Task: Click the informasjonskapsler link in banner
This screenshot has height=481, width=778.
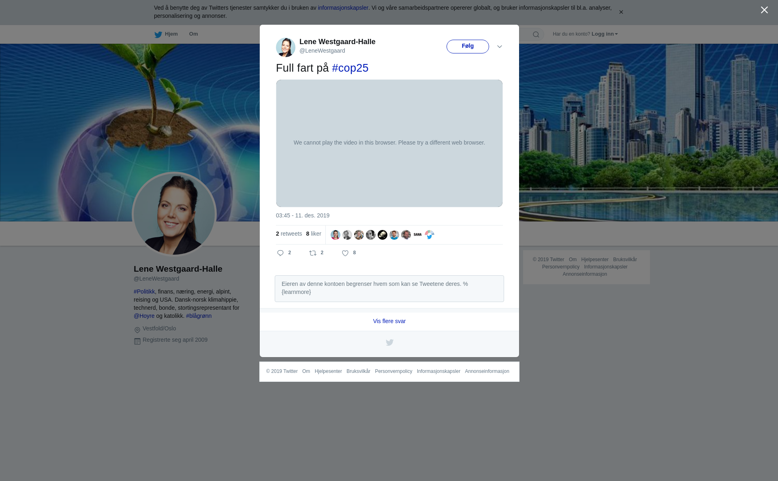Action: pos(343,8)
